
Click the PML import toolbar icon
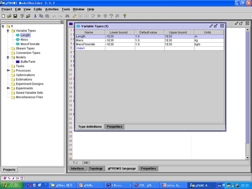pyautogui.click(x=22, y=16)
